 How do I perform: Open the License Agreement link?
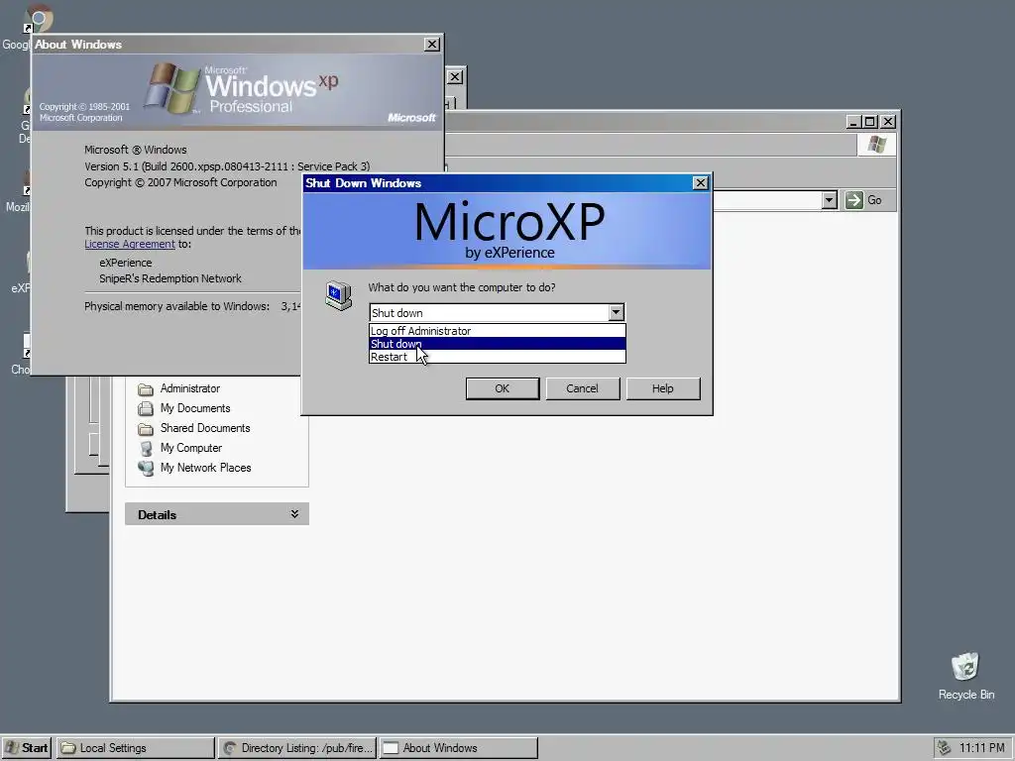click(x=130, y=244)
